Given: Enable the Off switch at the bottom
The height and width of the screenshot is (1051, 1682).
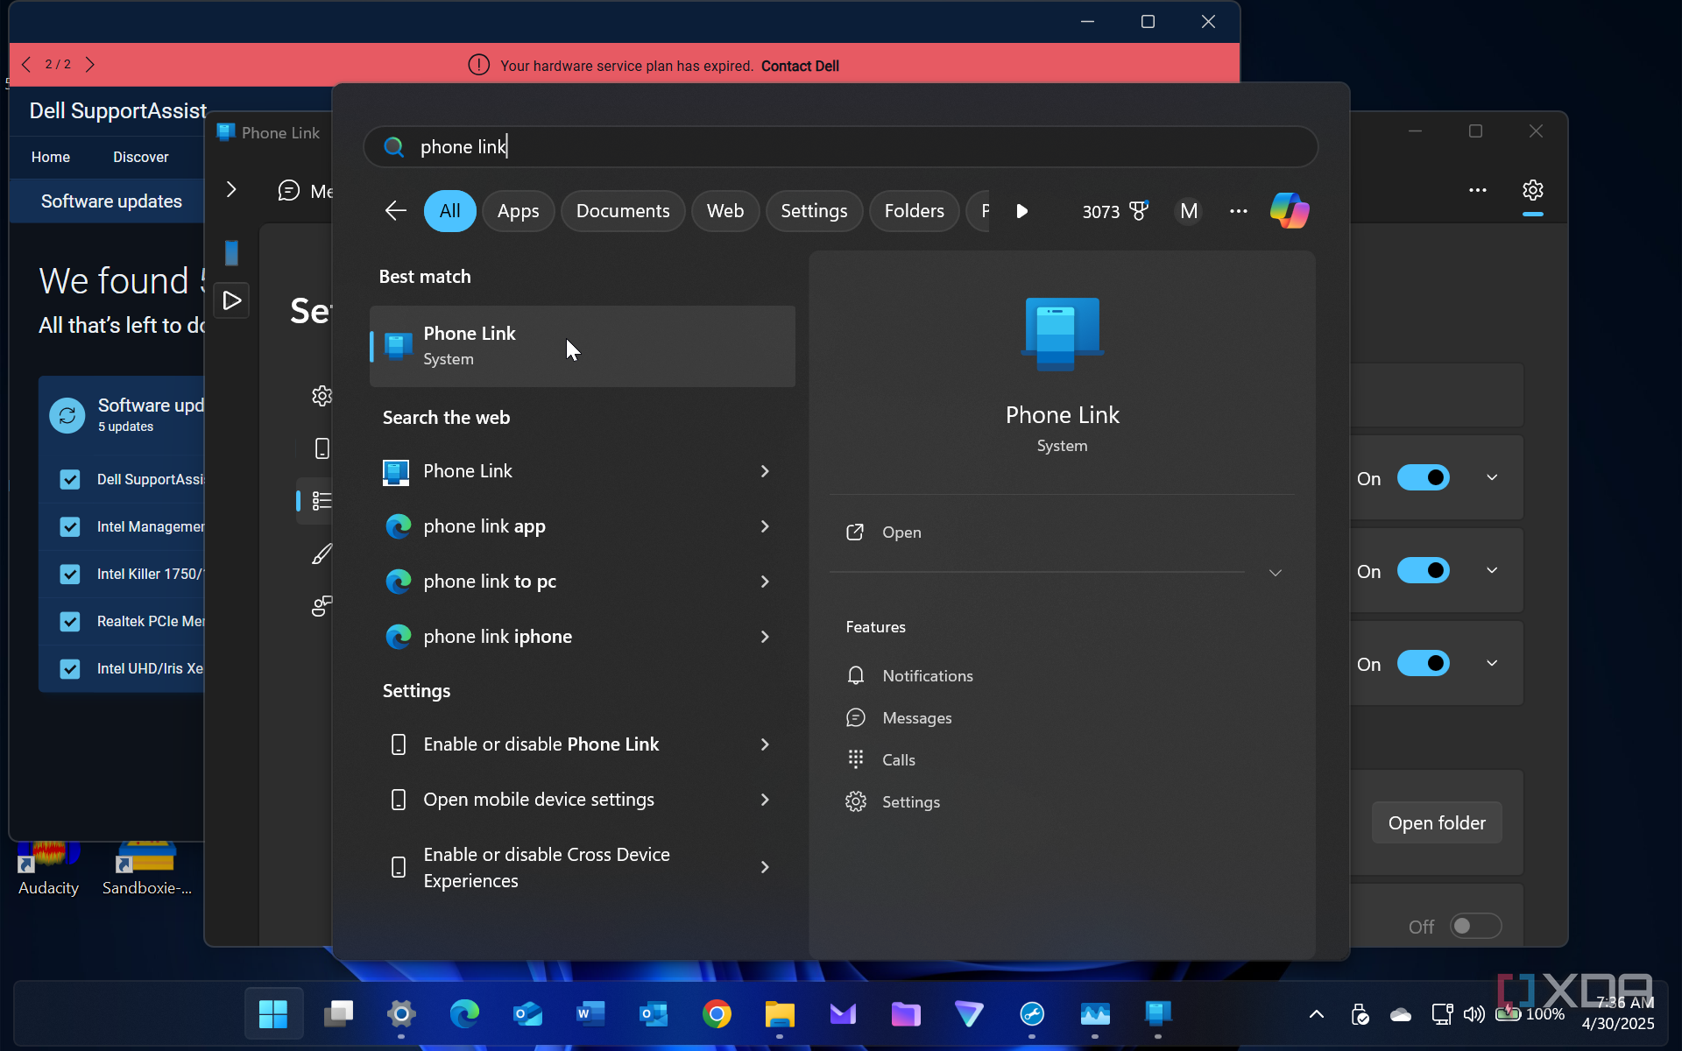Looking at the screenshot, I should [x=1475, y=926].
